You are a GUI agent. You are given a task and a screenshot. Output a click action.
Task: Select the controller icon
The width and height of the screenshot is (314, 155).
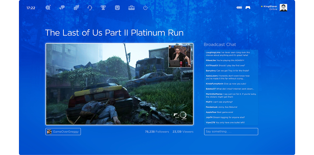coord(248,8)
